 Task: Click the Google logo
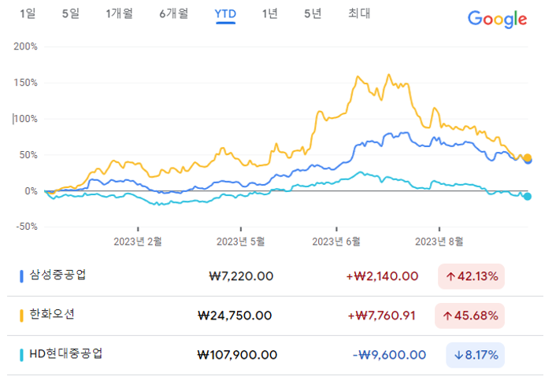coord(497,19)
